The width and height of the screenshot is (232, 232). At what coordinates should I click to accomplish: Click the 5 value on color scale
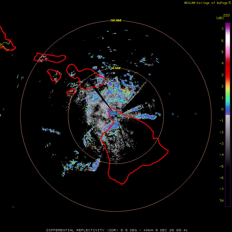pyautogui.click(x=222, y=52)
